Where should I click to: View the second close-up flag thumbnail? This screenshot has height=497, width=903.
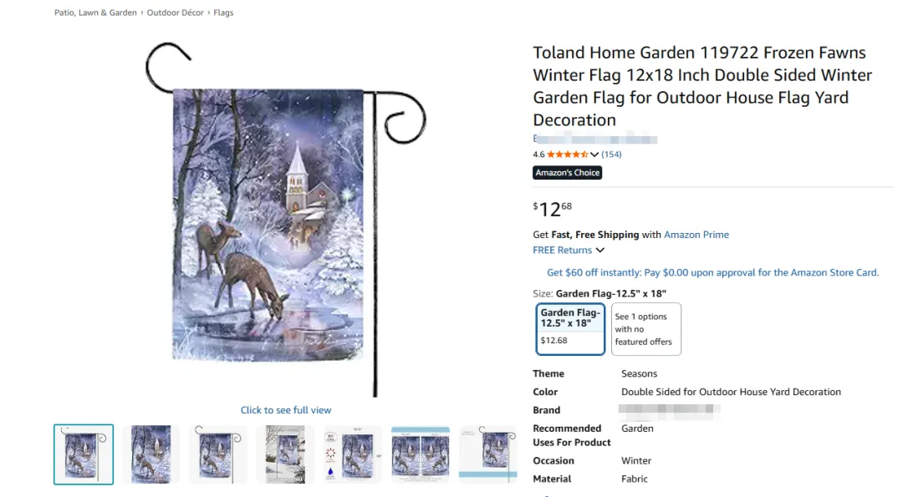click(x=150, y=454)
